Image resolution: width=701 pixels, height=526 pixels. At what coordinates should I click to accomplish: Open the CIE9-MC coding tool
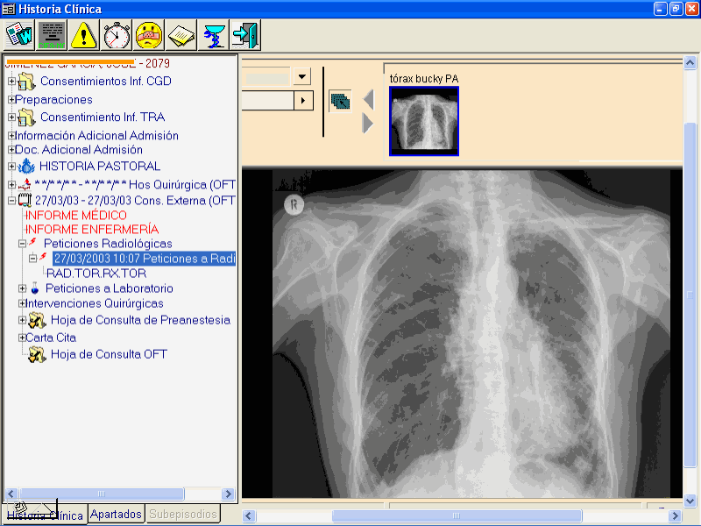pyautogui.click(x=51, y=35)
